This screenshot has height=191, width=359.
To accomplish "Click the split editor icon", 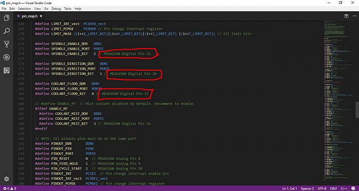I will 346,16.
